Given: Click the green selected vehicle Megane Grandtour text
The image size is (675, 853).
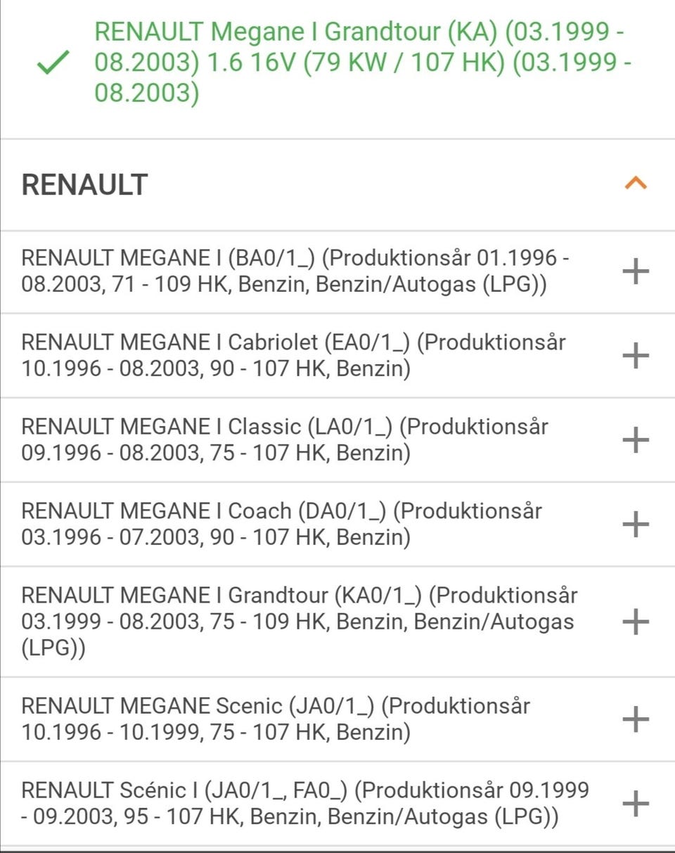Looking at the screenshot, I should click(362, 62).
